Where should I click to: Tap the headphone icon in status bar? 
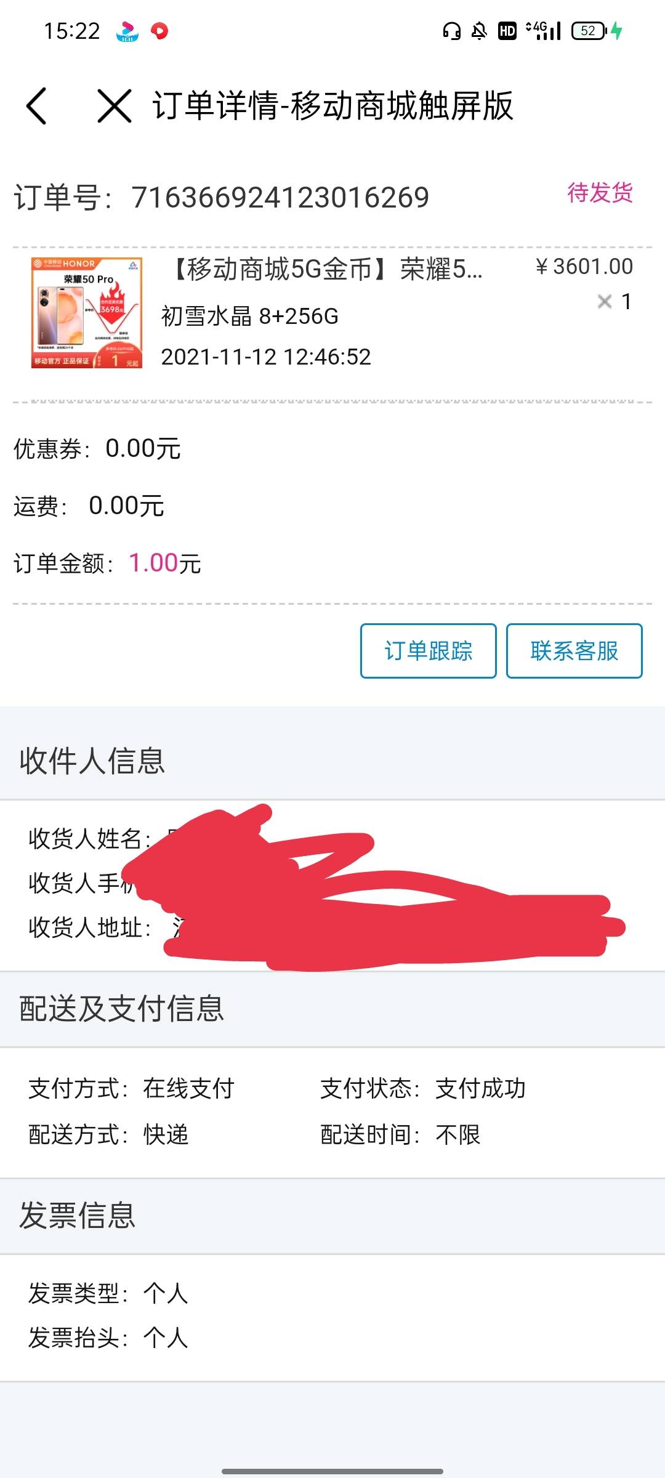[x=452, y=31]
